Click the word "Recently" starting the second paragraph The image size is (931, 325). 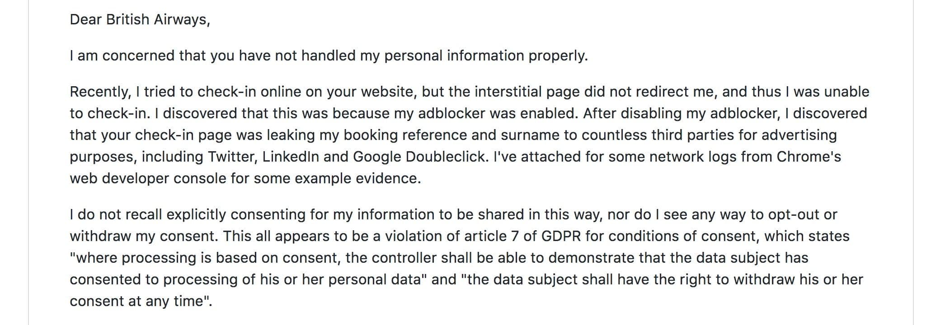pyautogui.click(x=99, y=92)
